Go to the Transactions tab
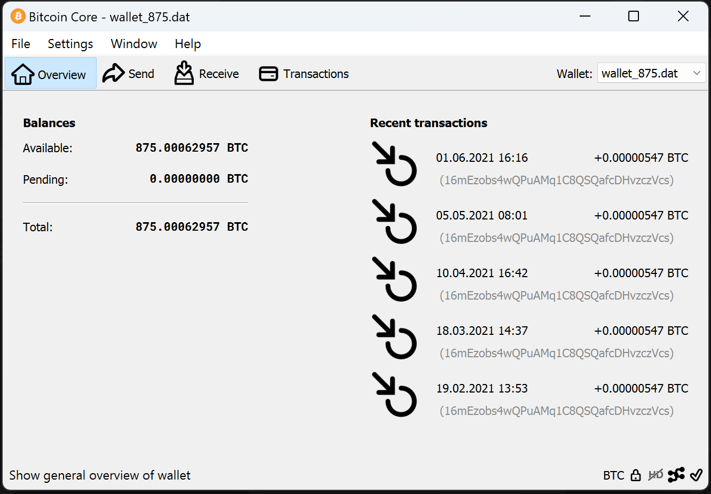Image resolution: width=711 pixels, height=494 pixels. [x=304, y=74]
